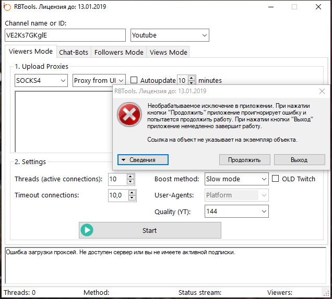Viewport: 332px width, 299px height.
Task: Click the red error icon in dialog
Action: tap(129, 114)
